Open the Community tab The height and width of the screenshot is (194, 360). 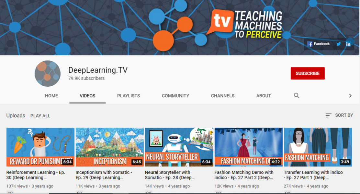point(175,96)
